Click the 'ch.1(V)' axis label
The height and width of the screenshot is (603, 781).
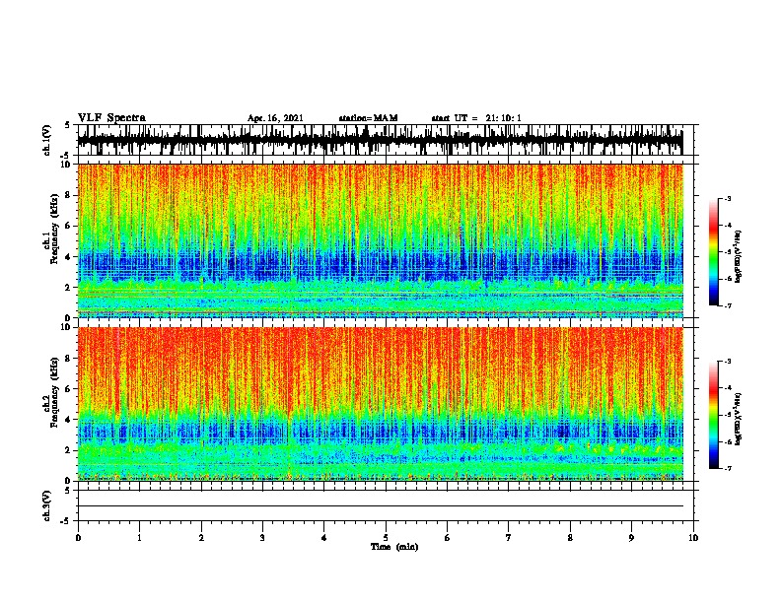(46, 140)
